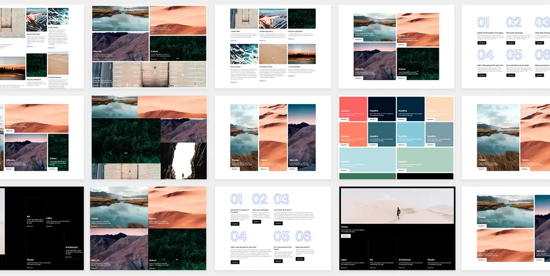
Task: Pick the dark teal Headline tile beside the orange tile
Action: coord(381,134)
